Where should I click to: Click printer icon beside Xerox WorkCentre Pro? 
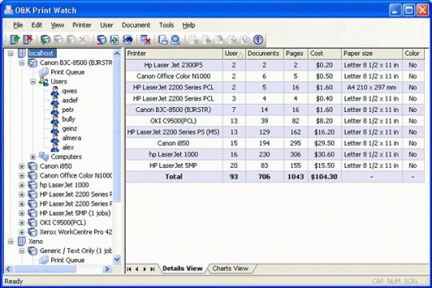[x=33, y=232]
